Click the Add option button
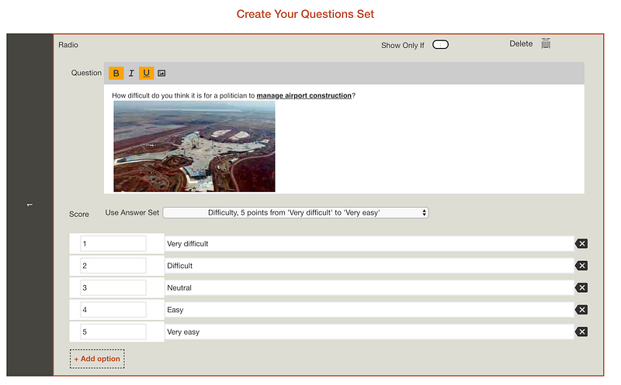Image resolution: width=621 pixels, height=385 pixels. pos(96,359)
